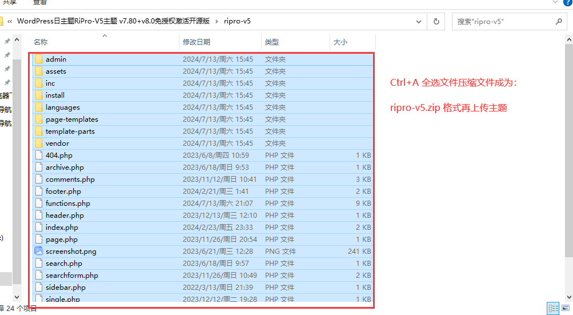573x315 pixels.
Task: Open the ripro-v5 breadcrumb separator arrow
Action: (217, 21)
